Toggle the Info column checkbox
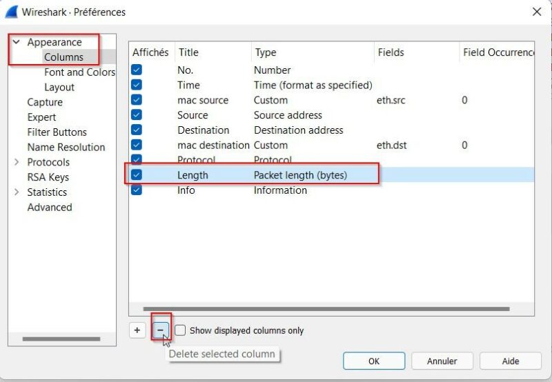 tap(137, 190)
